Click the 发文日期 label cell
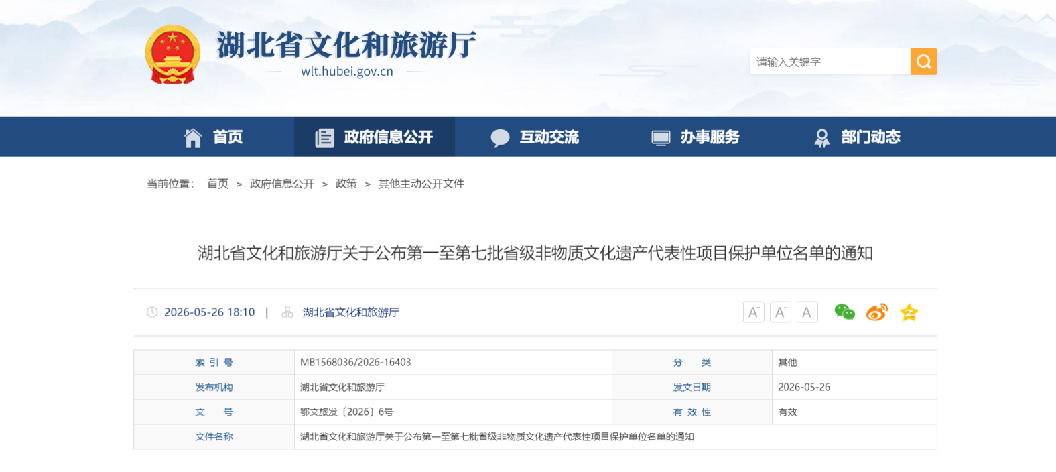This screenshot has height=472, width=1056. tap(692, 388)
